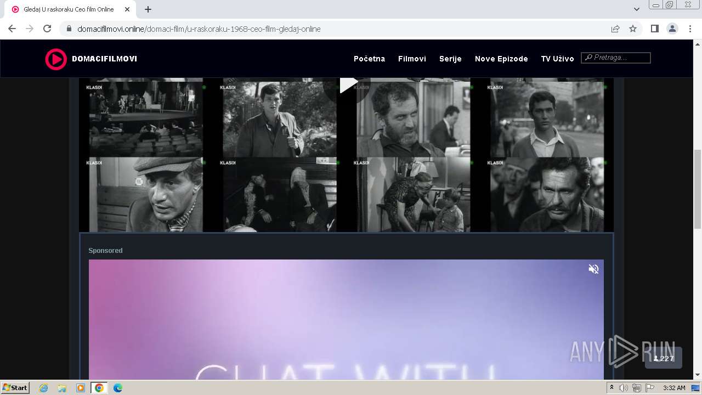Screen dimensions: 702x395
Task: Open the Chrome profile avatar
Action: 672,29
